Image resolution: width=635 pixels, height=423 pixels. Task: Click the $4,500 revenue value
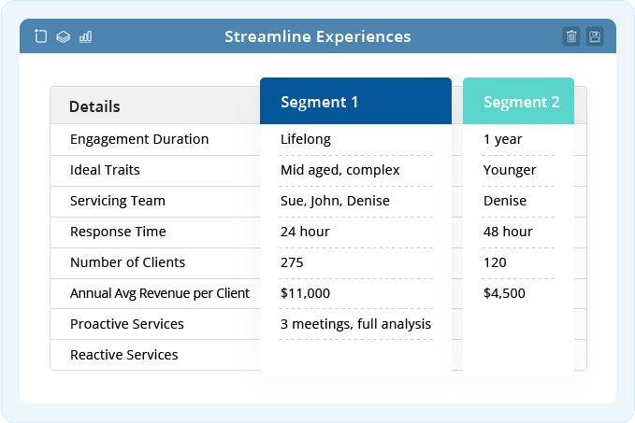pos(518,293)
